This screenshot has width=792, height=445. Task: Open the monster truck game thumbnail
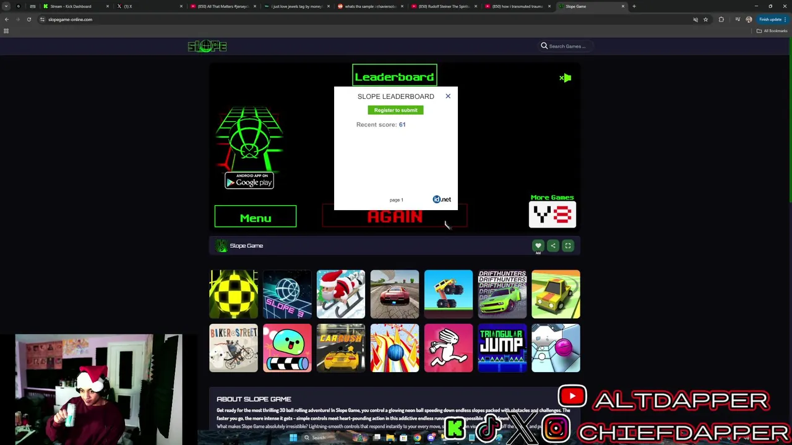pos(449,294)
